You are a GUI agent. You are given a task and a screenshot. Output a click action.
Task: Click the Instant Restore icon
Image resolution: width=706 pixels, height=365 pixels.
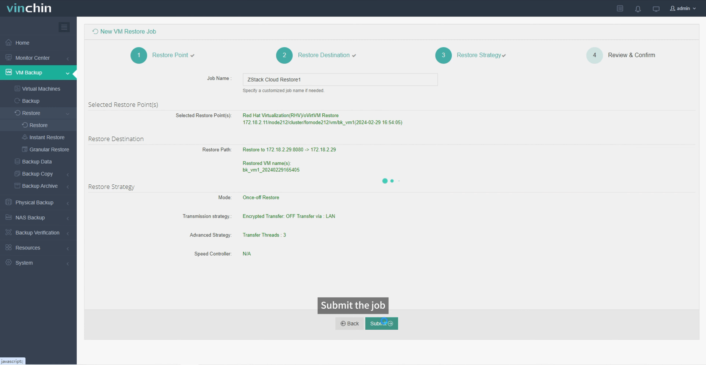(x=25, y=137)
